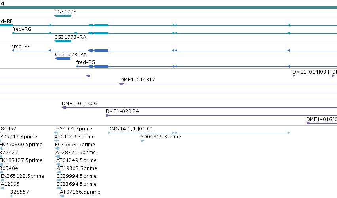Select the AT07166.5prime label
This screenshot has width=337, height=198.
click(x=80, y=192)
